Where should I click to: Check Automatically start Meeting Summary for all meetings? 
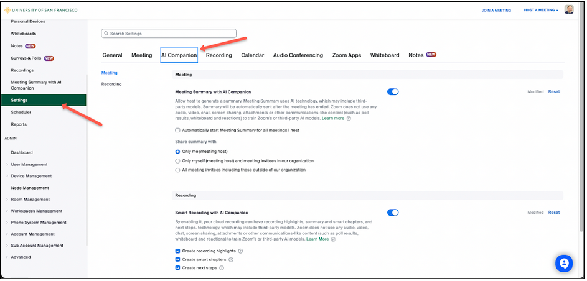[x=177, y=130]
